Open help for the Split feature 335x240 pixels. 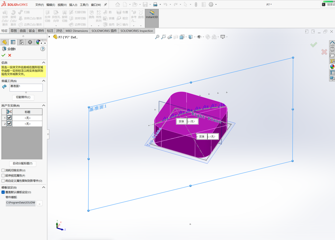43,49
